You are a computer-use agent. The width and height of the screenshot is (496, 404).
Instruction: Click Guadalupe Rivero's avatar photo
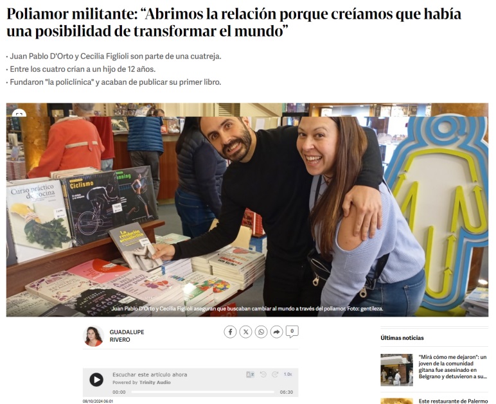pos(93,336)
